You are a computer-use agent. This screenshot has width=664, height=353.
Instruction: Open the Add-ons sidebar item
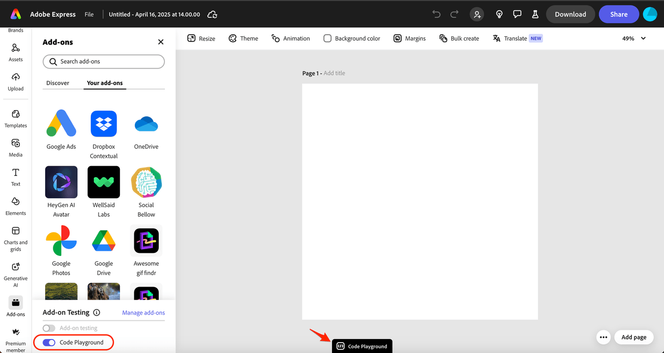pyautogui.click(x=16, y=307)
